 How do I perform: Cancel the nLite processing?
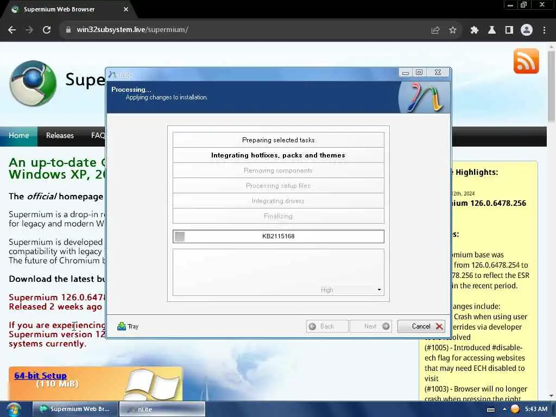(x=421, y=326)
